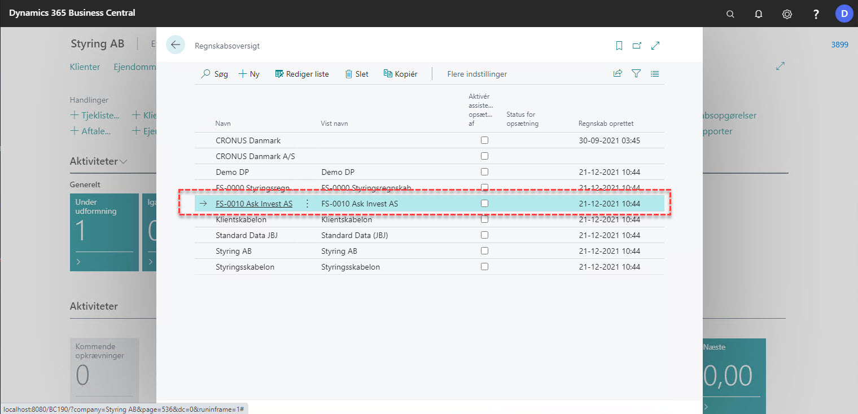Select the Styring AB row name cell
Screen dimensions: 858x414
point(234,251)
